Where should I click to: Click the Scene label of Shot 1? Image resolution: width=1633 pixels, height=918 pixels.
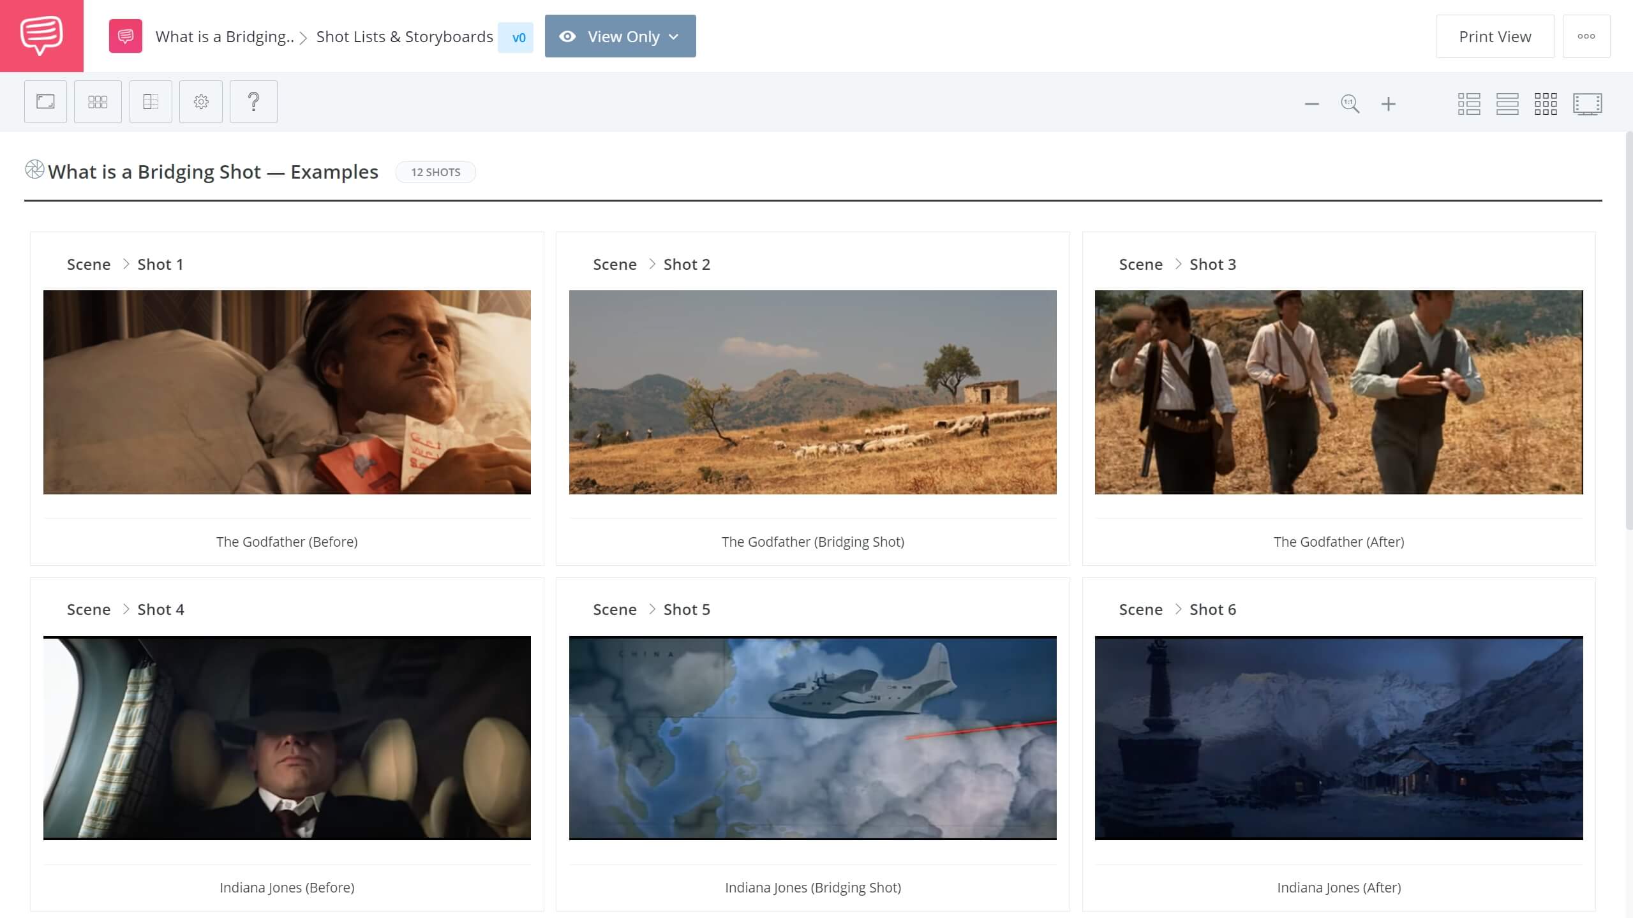point(89,264)
